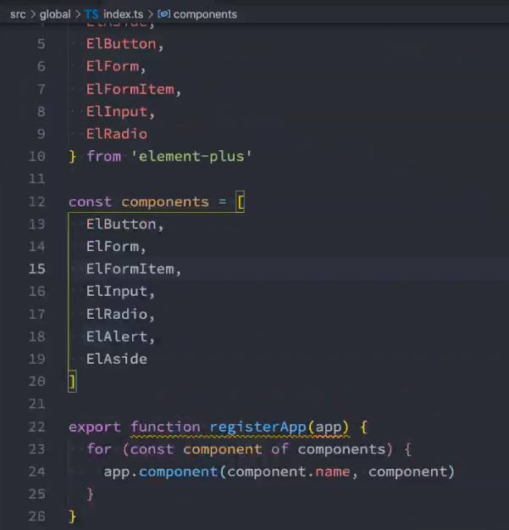Open the components breadcrumb symbol

coord(205,14)
